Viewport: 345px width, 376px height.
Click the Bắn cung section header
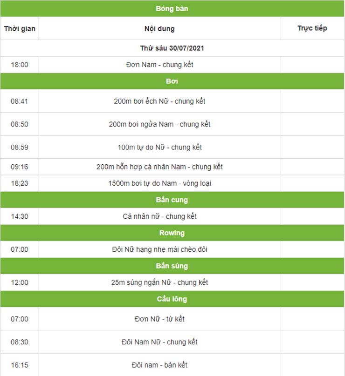click(172, 200)
